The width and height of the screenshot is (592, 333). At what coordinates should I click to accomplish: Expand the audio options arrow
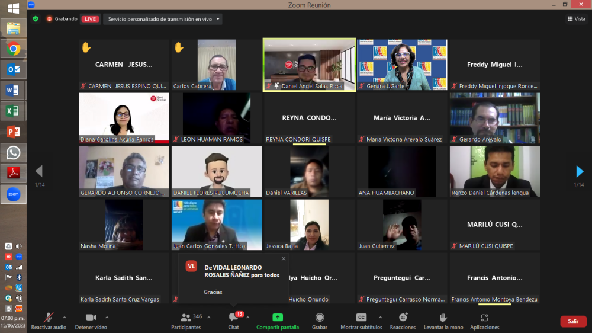(64, 317)
